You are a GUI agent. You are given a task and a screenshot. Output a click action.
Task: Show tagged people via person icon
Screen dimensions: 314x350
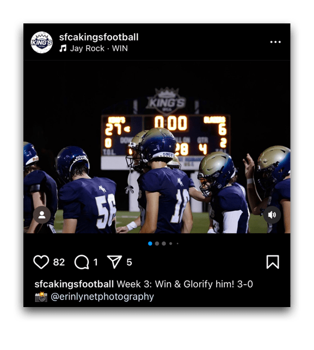pyautogui.click(x=42, y=215)
